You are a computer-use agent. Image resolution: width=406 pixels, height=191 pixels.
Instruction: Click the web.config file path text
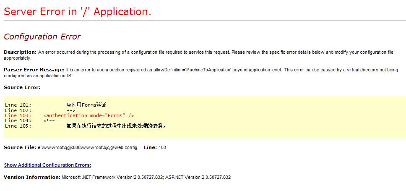click(x=87, y=148)
